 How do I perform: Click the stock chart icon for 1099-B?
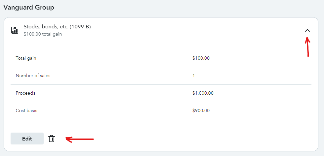pos(15,30)
